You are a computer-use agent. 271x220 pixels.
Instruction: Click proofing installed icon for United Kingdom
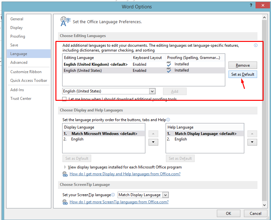pyautogui.click(x=169, y=64)
